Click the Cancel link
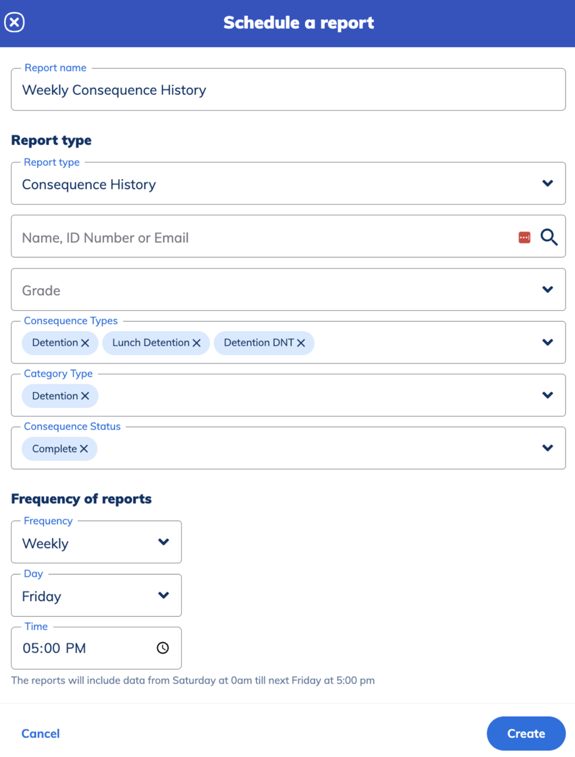 [x=41, y=733]
